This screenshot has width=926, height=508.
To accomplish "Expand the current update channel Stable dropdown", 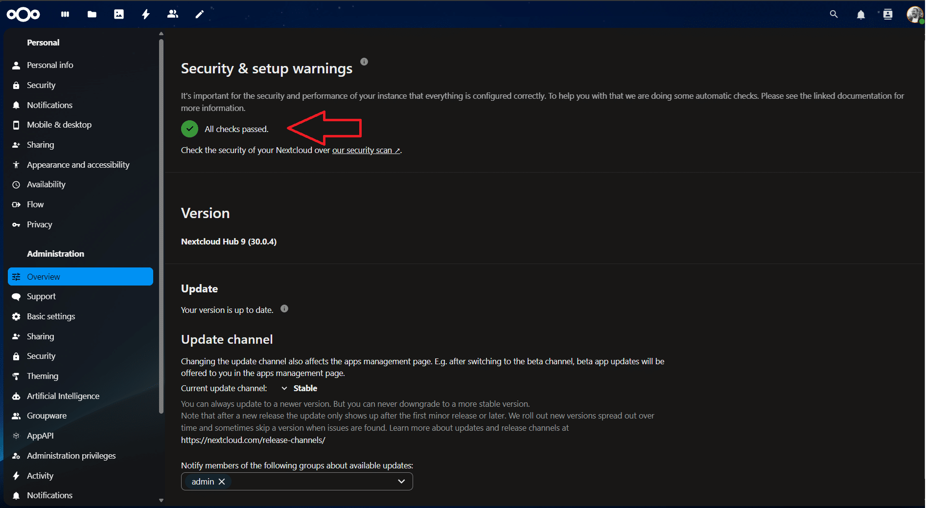I will pos(300,388).
